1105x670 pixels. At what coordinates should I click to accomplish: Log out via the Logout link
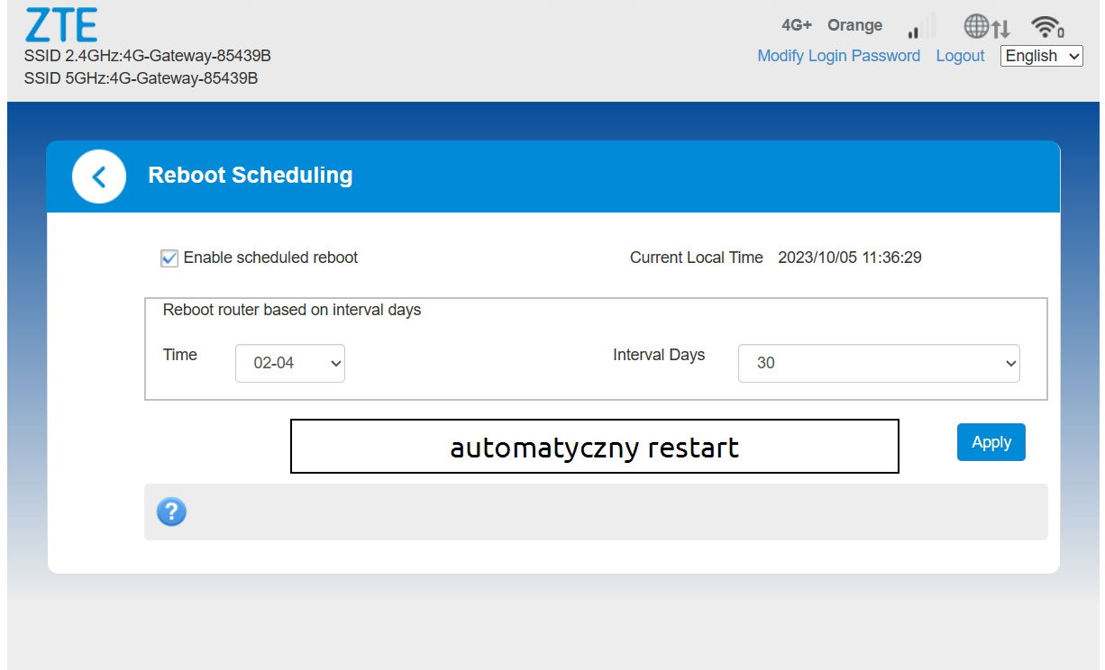coord(960,56)
